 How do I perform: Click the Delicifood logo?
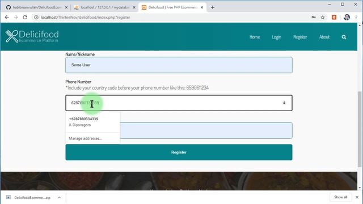tap(32, 36)
